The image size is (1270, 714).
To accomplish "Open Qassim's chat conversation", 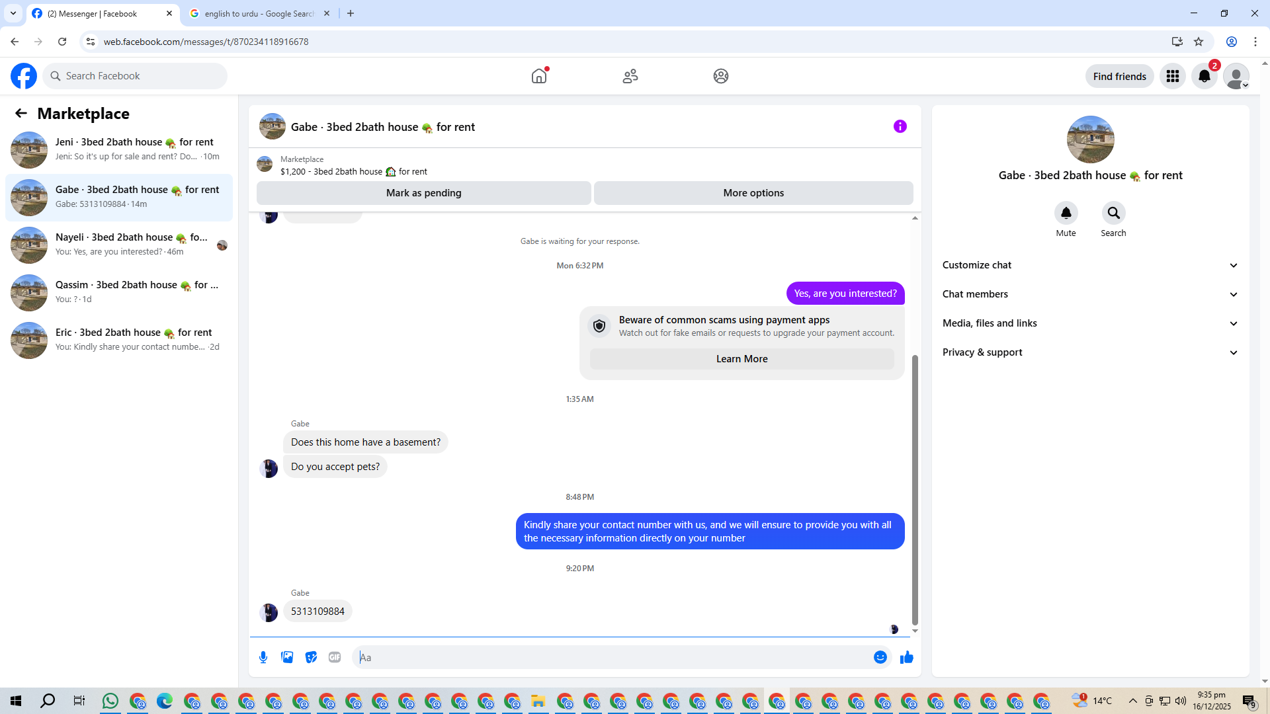I will point(119,293).
